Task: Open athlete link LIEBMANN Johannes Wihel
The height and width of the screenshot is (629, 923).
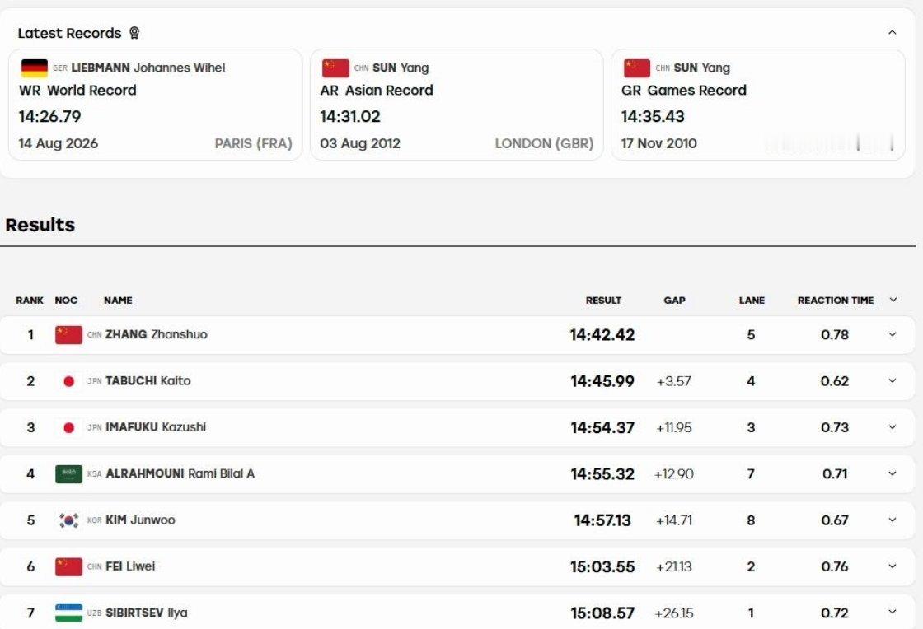Action: coord(148,68)
